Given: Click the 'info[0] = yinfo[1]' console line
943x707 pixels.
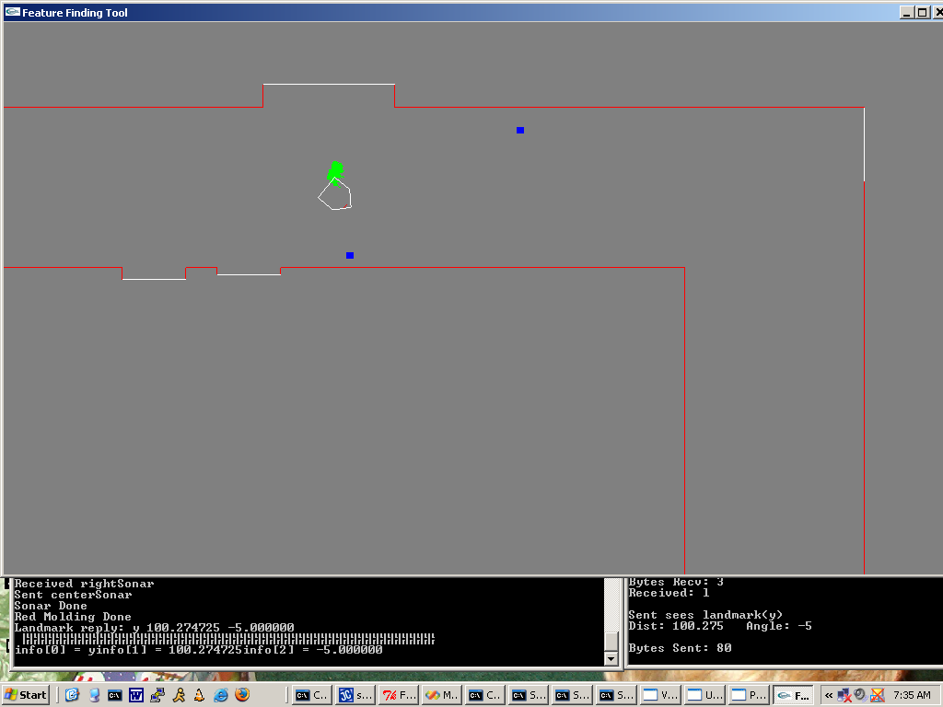Looking at the screenshot, I should tap(199, 649).
